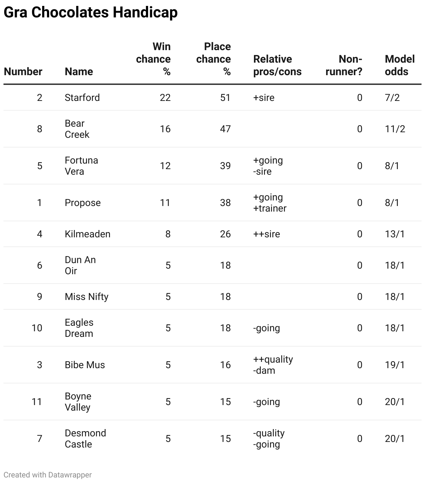The width and height of the screenshot is (425, 483).
Task: Click Fortuna Vera in the table
Action: click(x=82, y=166)
